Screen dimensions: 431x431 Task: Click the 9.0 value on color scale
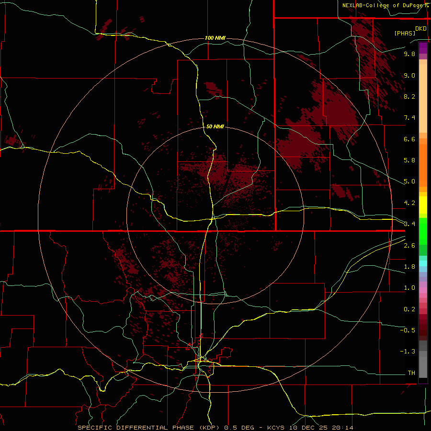tap(409, 75)
